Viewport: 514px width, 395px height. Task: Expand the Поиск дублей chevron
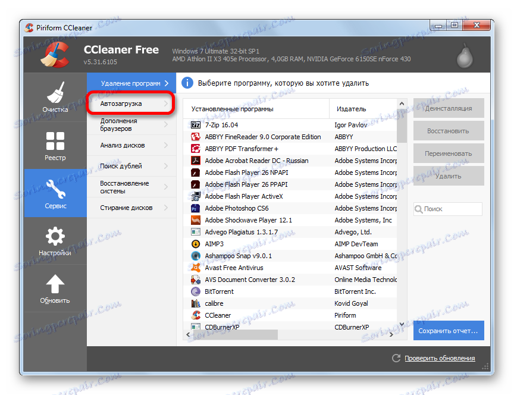166,166
